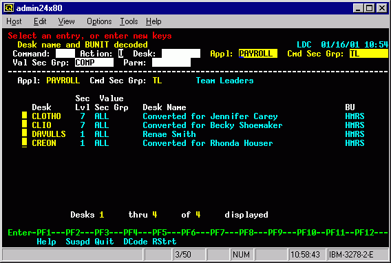
Task: Click the 'Desk Name' column header
Action: click(x=165, y=107)
